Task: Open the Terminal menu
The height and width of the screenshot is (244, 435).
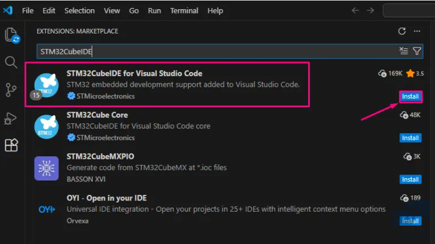Action: (x=184, y=11)
